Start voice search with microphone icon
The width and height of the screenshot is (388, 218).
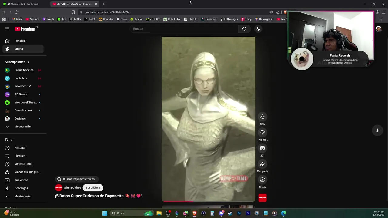(x=258, y=29)
